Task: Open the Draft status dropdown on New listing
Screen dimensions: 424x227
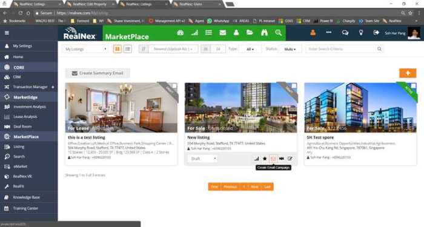Action: 203,159
